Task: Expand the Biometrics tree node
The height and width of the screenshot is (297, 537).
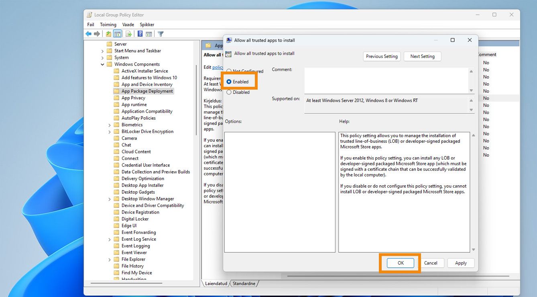Action: pos(110,125)
